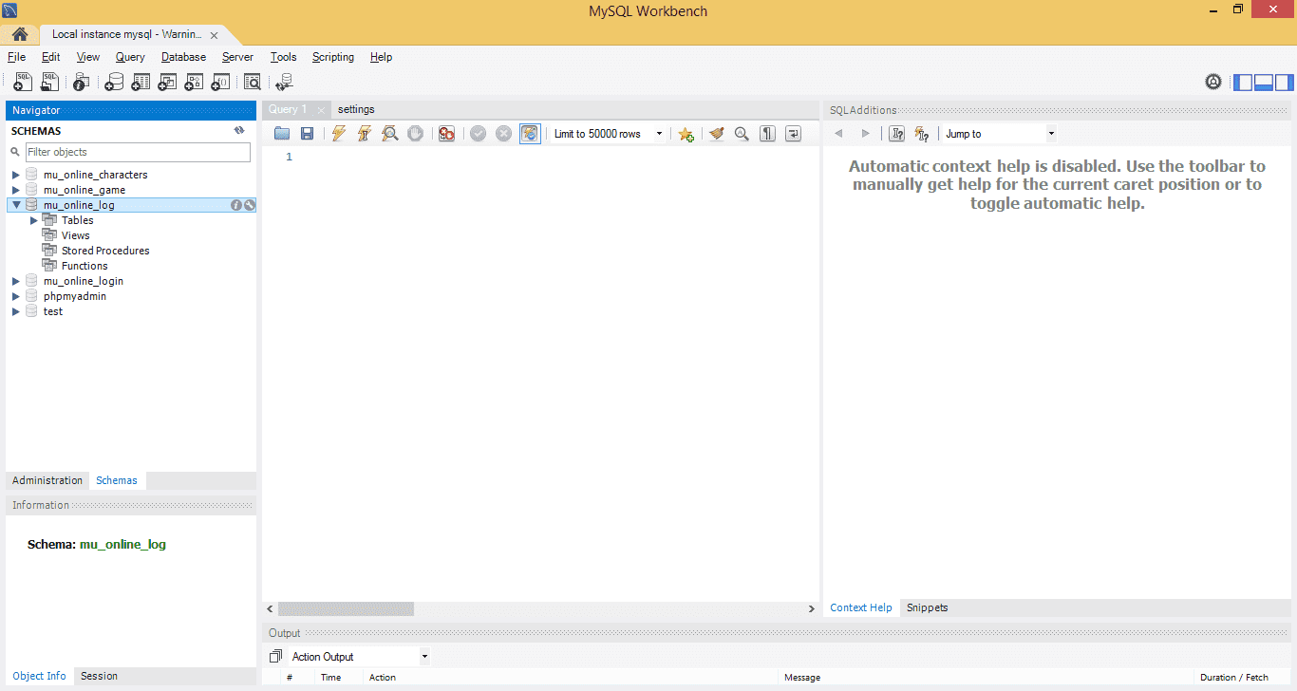Beautify query with the broom icon
This screenshot has height=691, width=1297.
(716, 134)
